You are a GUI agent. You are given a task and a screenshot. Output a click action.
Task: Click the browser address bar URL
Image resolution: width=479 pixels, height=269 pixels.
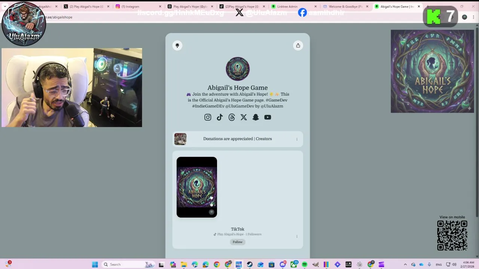[59, 17]
